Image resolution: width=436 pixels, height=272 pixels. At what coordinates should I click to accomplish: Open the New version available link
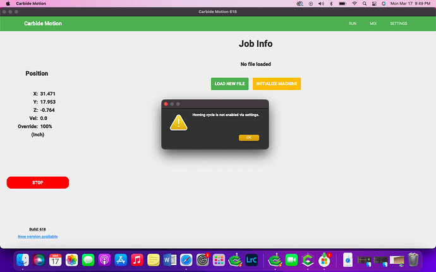point(38,237)
